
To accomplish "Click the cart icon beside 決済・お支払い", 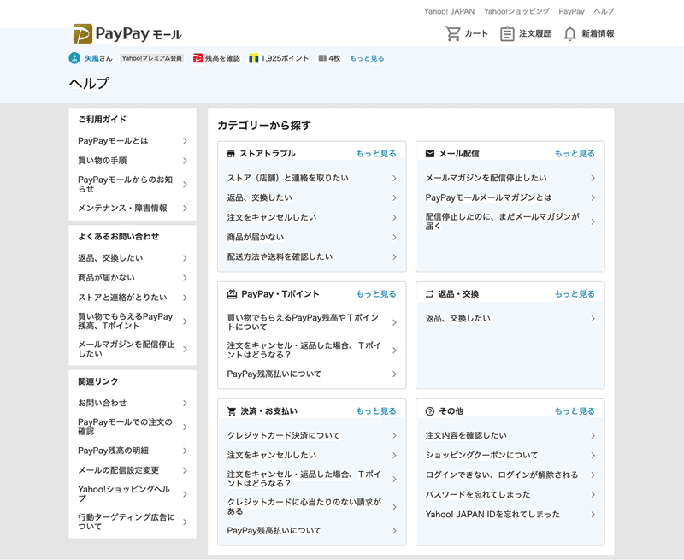I will [x=231, y=411].
